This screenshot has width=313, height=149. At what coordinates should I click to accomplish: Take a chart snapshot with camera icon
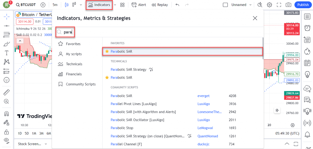288,5
